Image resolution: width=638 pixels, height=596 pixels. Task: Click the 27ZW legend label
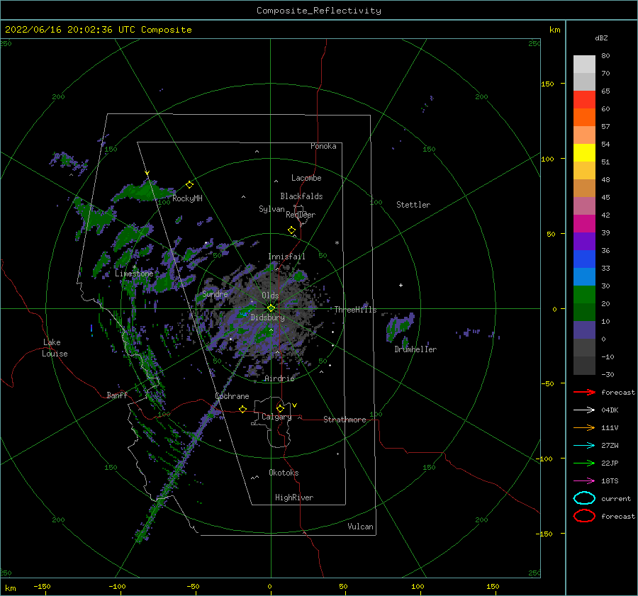[x=610, y=446]
